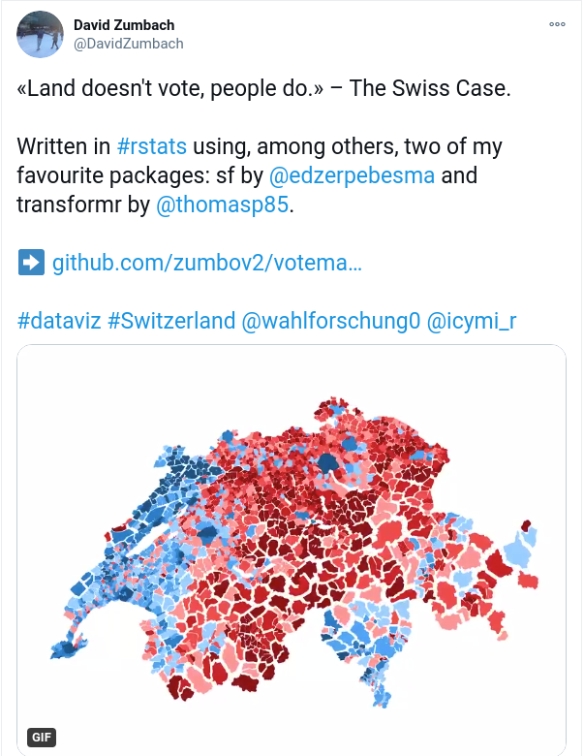Select the #Switzerland hashtag
Screen dimensions: 584x756
(x=171, y=321)
